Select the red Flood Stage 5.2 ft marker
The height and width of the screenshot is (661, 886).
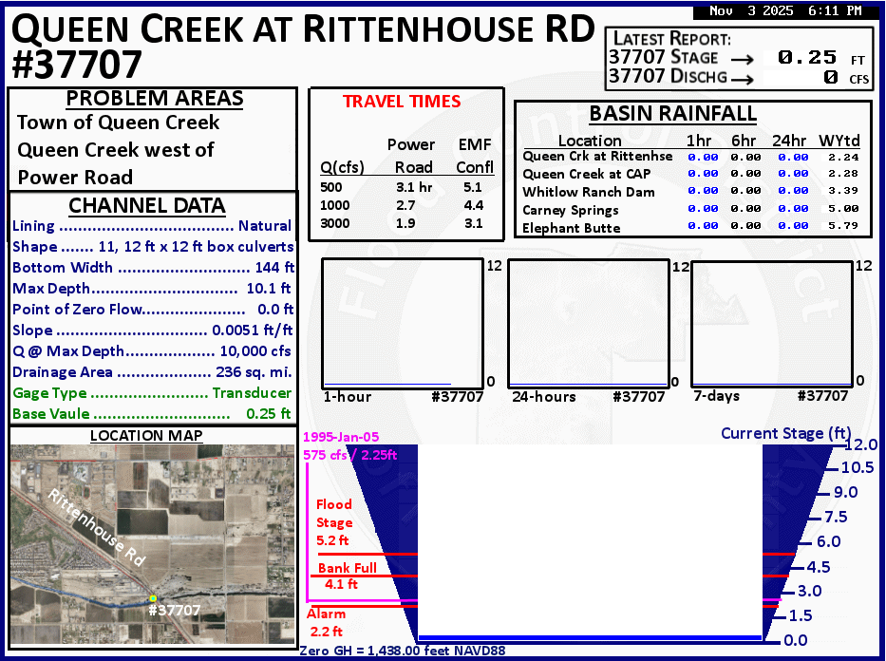pyautogui.click(x=334, y=522)
